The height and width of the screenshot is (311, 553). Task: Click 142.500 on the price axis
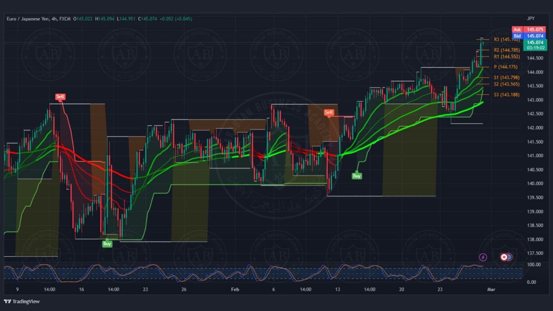click(x=535, y=114)
